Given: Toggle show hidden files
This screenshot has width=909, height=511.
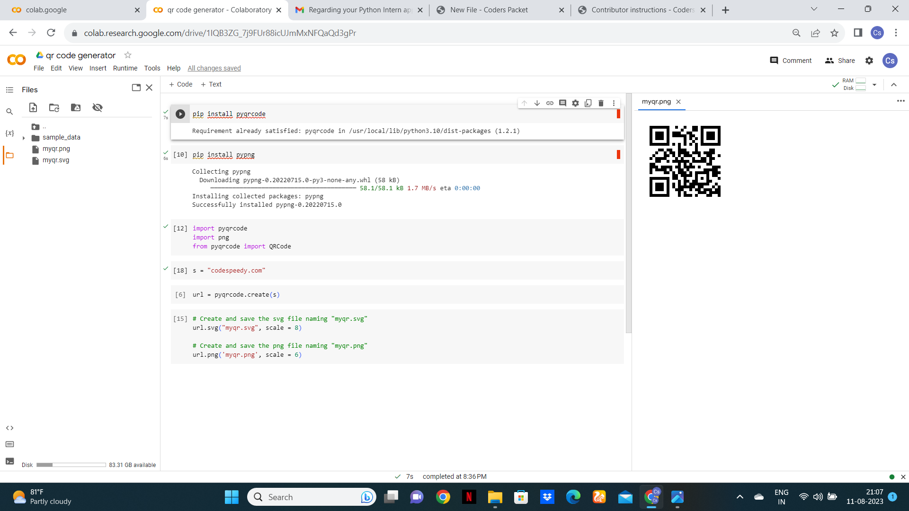Looking at the screenshot, I should tap(98, 107).
